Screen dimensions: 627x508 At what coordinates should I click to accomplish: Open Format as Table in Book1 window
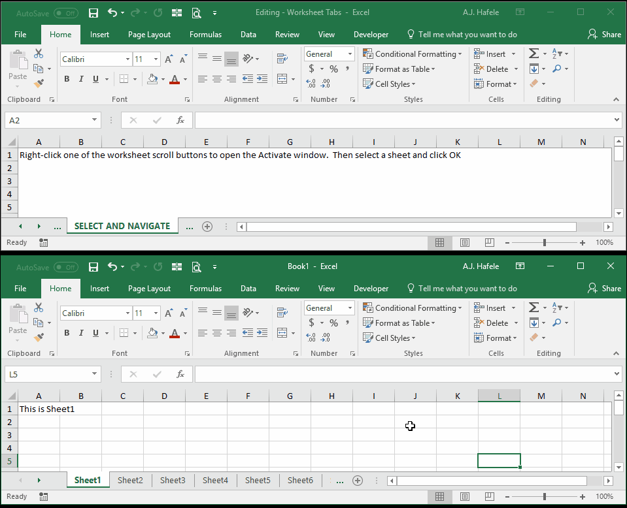click(399, 323)
